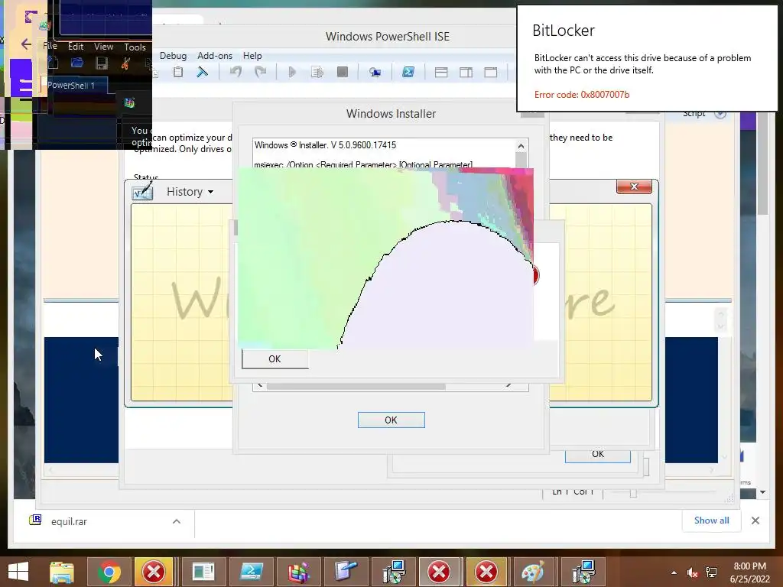Click the Ln 1 Col 1 status text
The height and width of the screenshot is (587, 783).
573,491
